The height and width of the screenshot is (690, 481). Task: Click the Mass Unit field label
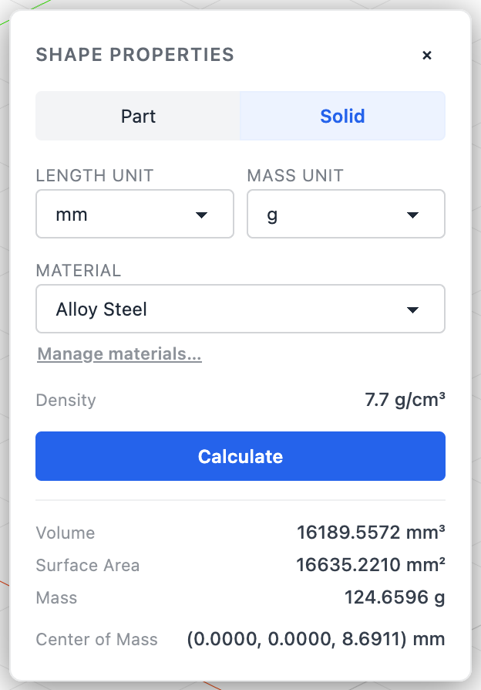point(295,175)
